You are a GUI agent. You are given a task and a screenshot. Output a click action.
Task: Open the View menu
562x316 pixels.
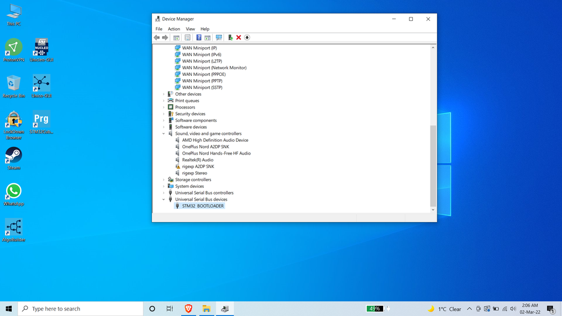point(190,29)
